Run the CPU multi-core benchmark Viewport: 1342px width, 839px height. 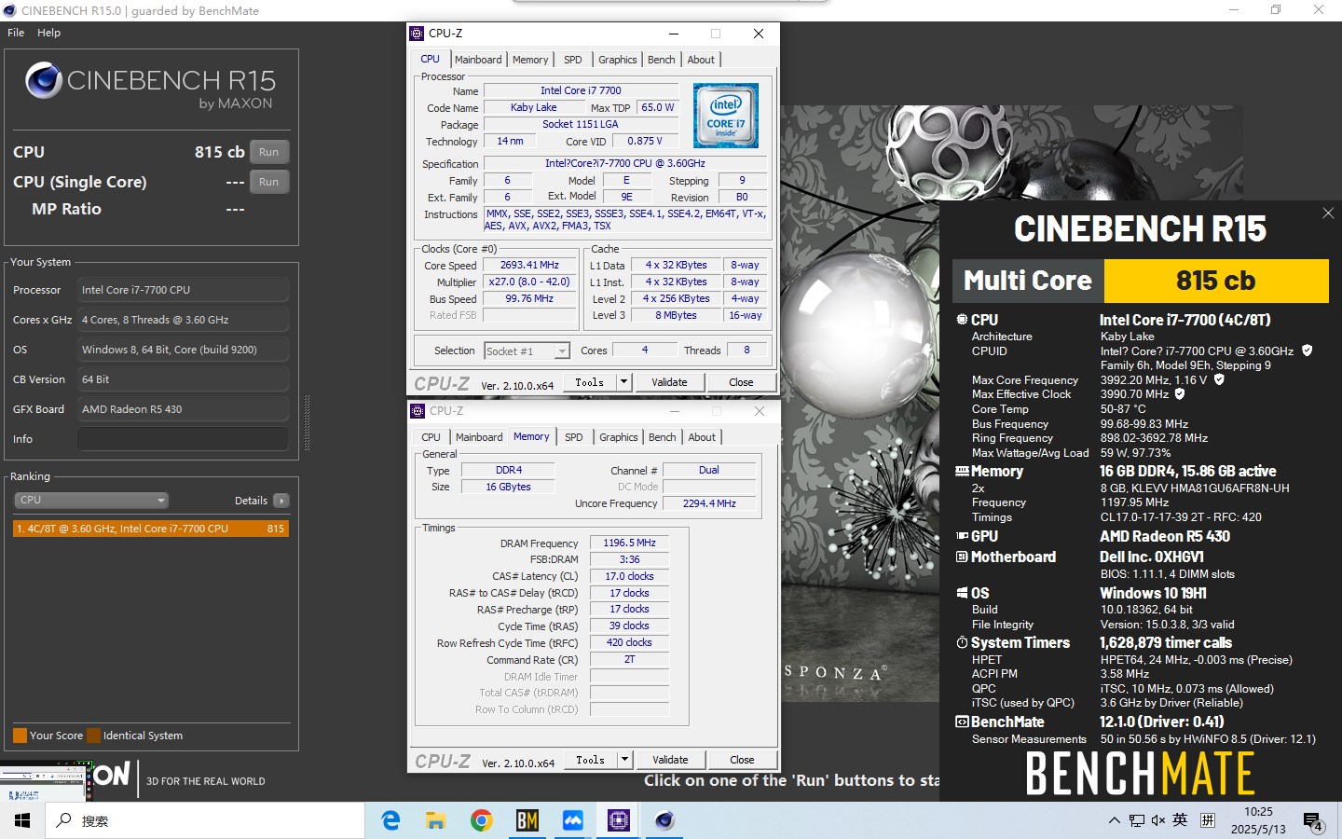[269, 152]
